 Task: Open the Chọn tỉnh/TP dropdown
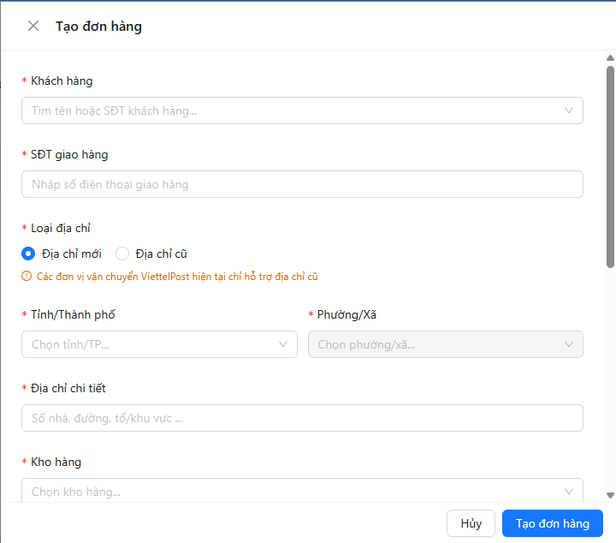(x=159, y=344)
